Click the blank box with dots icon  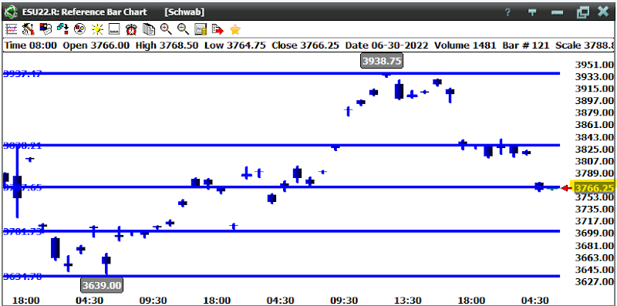114,29
